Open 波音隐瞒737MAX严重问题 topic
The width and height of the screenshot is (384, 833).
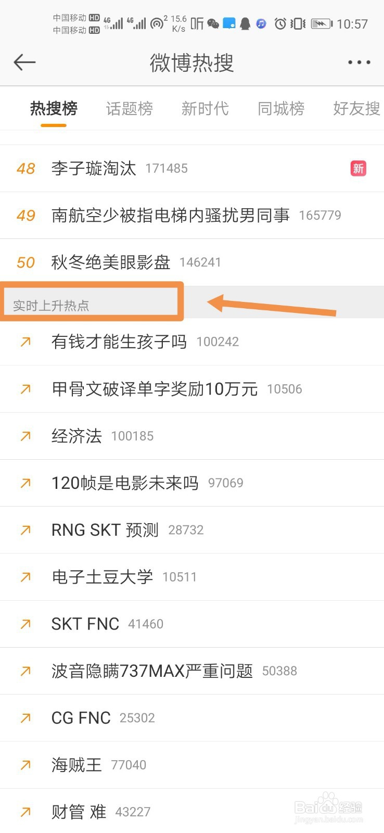pos(192,671)
